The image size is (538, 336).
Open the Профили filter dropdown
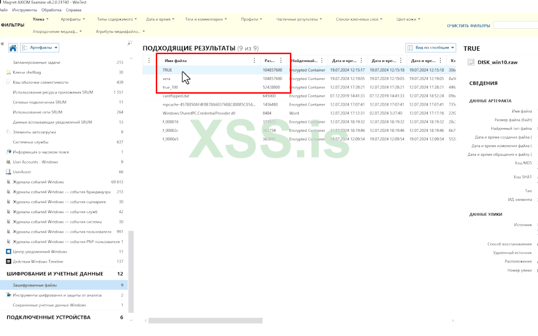coord(251,19)
